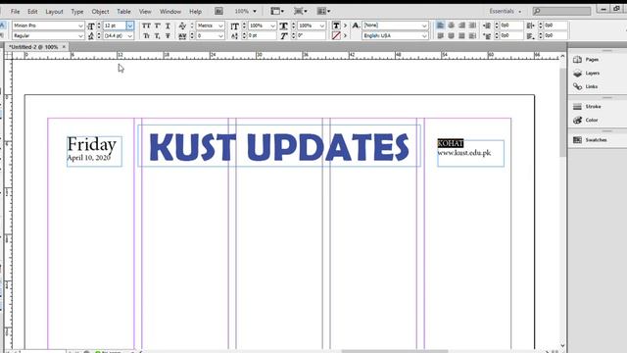Click the vertical scale icon
Screen dimensions: 627x353
click(x=235, y=26)
